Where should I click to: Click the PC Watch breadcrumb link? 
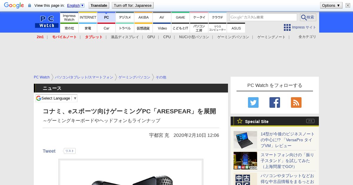pos(42,77)
